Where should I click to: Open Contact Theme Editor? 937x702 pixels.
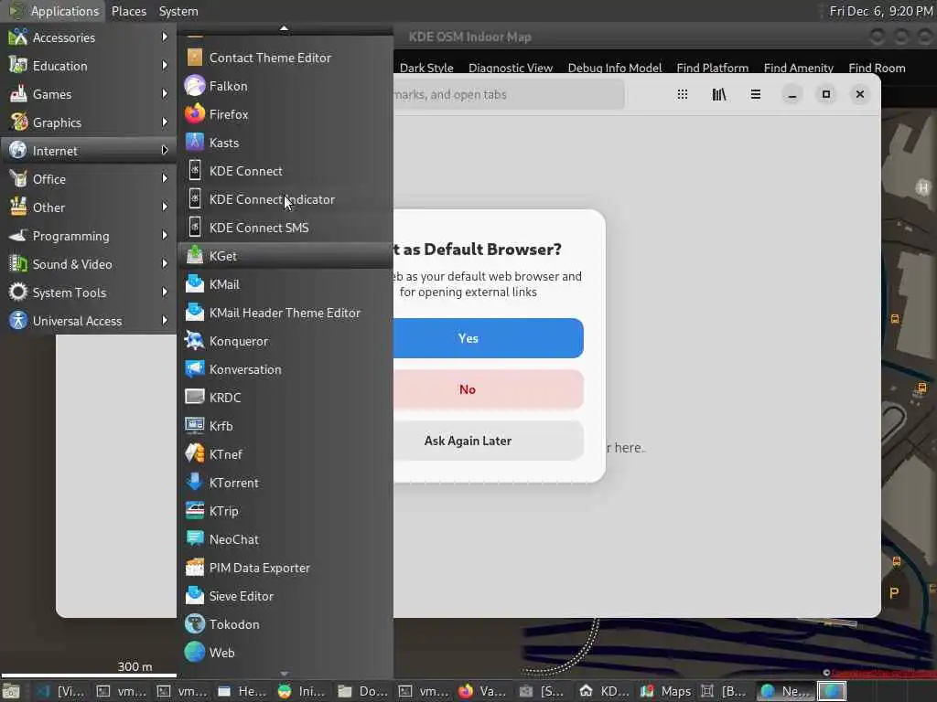[285, 58]
